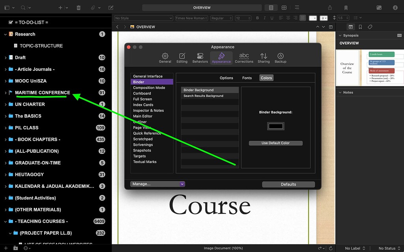The image size is (404, 252).
Task: Select the Corrections preferences icon
Action: click(244, 57)
